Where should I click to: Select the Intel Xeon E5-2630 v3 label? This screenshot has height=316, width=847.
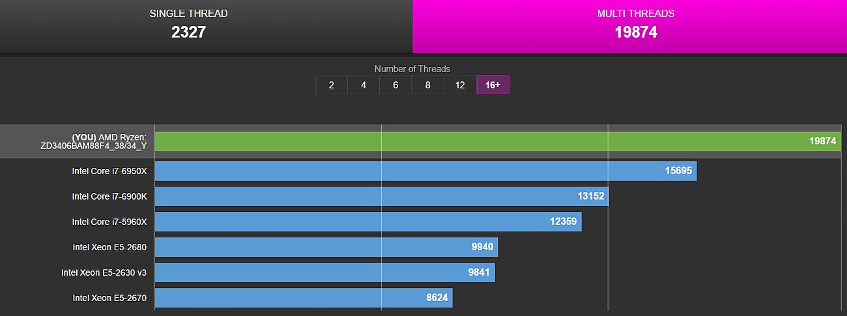[104, 272]
